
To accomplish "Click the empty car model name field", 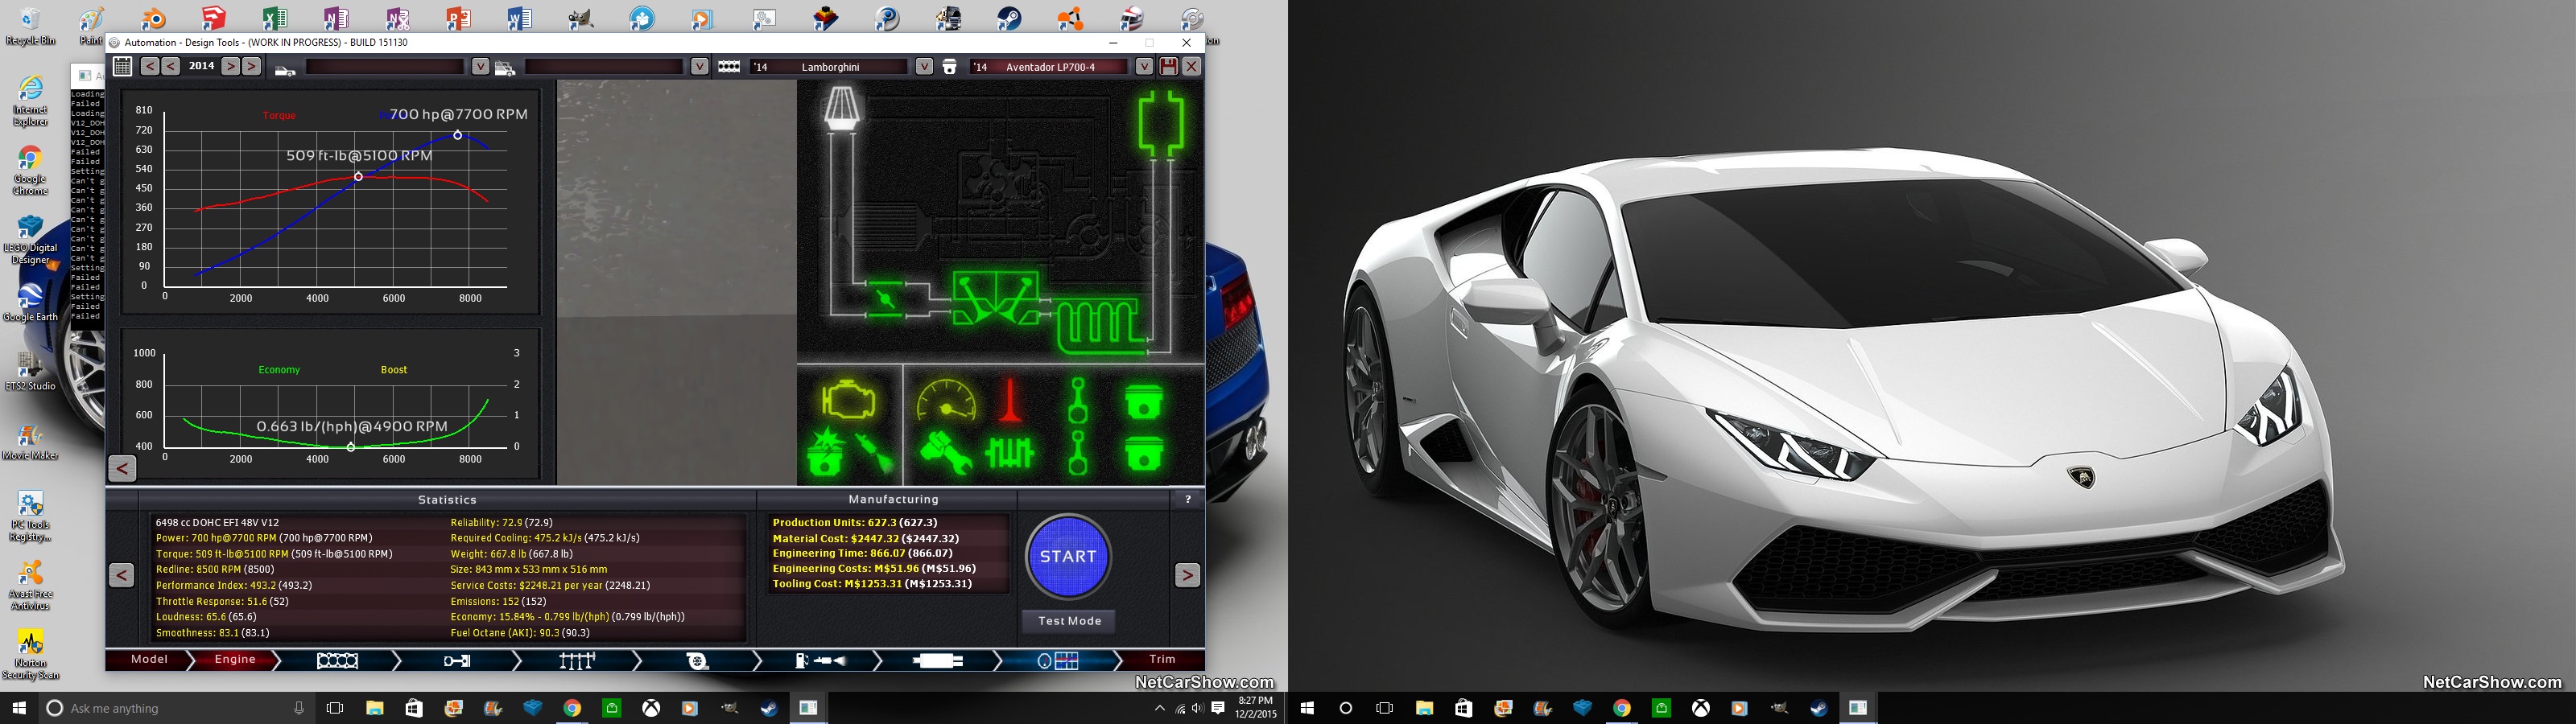I will [x=385, y=67].
